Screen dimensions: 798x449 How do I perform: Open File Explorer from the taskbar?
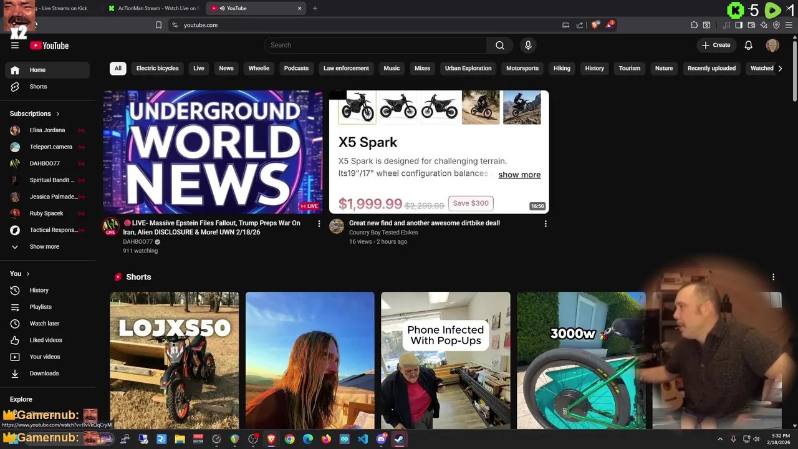[x=180, y=439]
